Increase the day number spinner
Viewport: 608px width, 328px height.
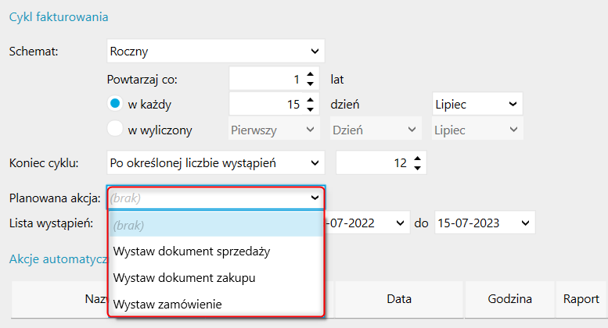[x=311, y=100]
